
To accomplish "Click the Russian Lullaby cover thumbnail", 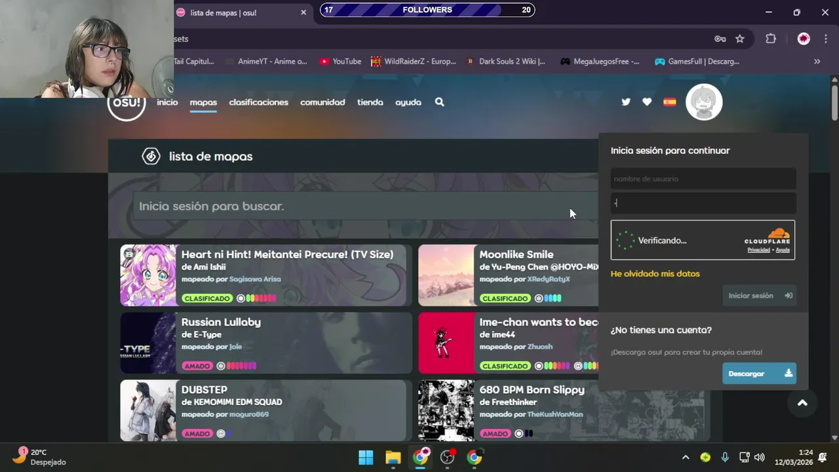I will [148, 343].
